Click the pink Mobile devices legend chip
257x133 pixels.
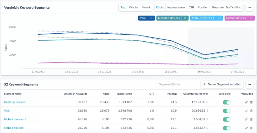236,18
